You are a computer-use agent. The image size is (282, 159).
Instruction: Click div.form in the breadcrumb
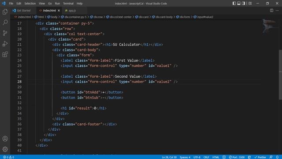tap(185, 17)
